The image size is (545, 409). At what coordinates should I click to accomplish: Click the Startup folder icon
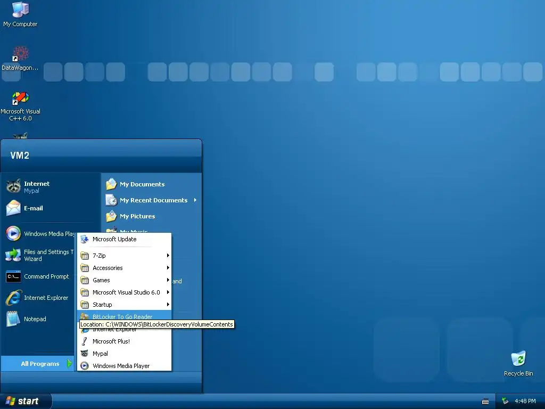[x=85, y=304]
